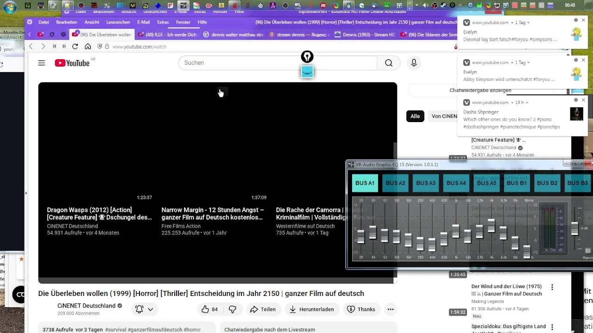Go to the browser home page icon
This screenshot has height=333, width=593.
[x=88, y=47]
